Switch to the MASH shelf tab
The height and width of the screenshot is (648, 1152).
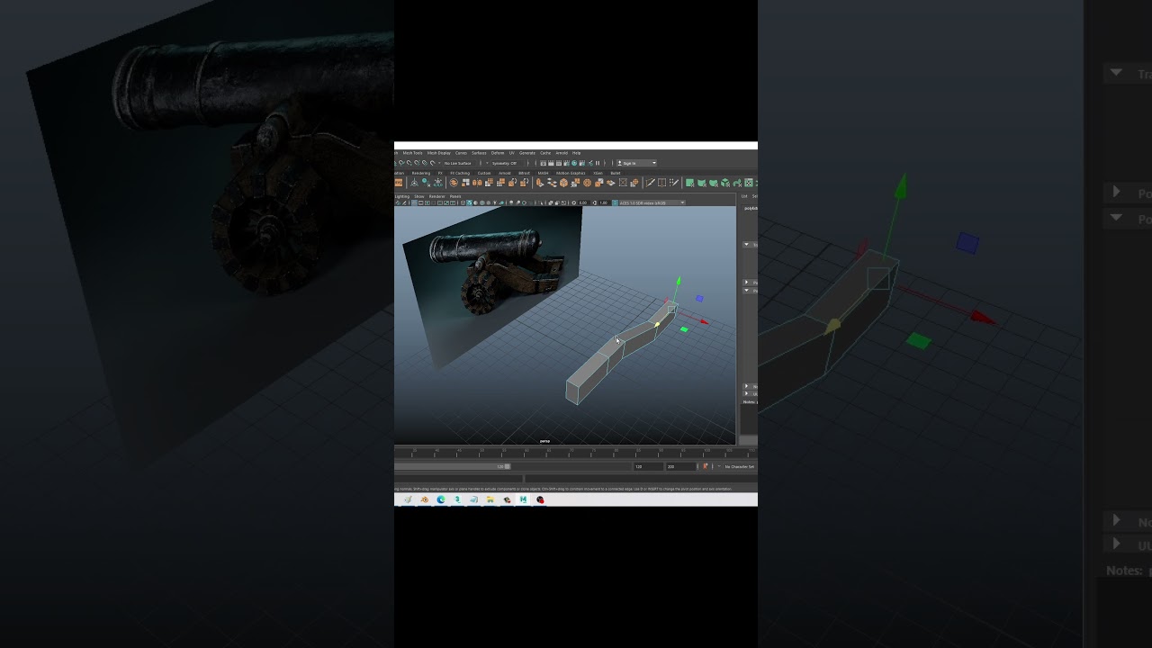point(543,173)
